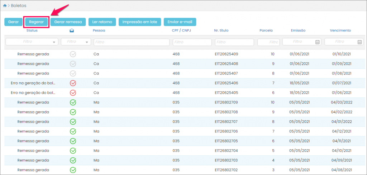
Task: Click grey check icon for EIT20625409
Action: coord(73,54)
